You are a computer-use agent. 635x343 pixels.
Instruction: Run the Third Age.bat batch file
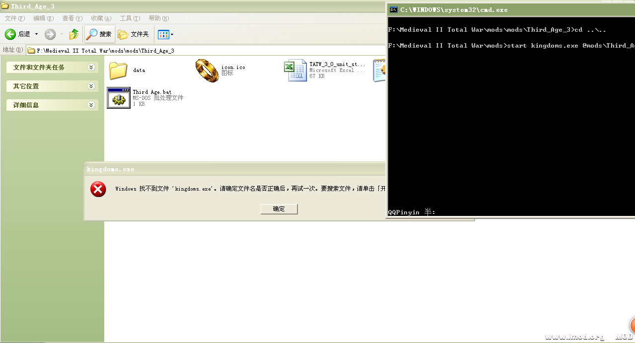tap(118, 97)
